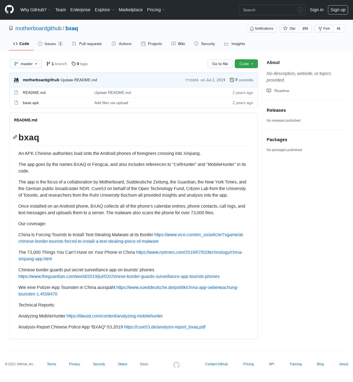Select the Code tab
The image size is (353, 382).
coord(21,44)
